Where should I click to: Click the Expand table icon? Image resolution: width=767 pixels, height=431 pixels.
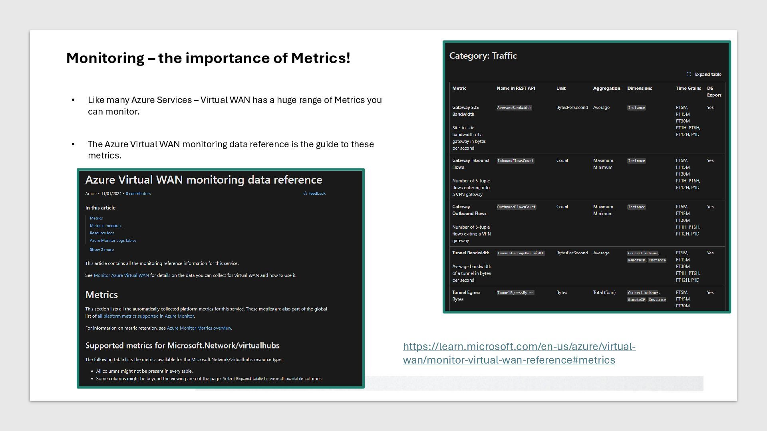coord(689,74)
